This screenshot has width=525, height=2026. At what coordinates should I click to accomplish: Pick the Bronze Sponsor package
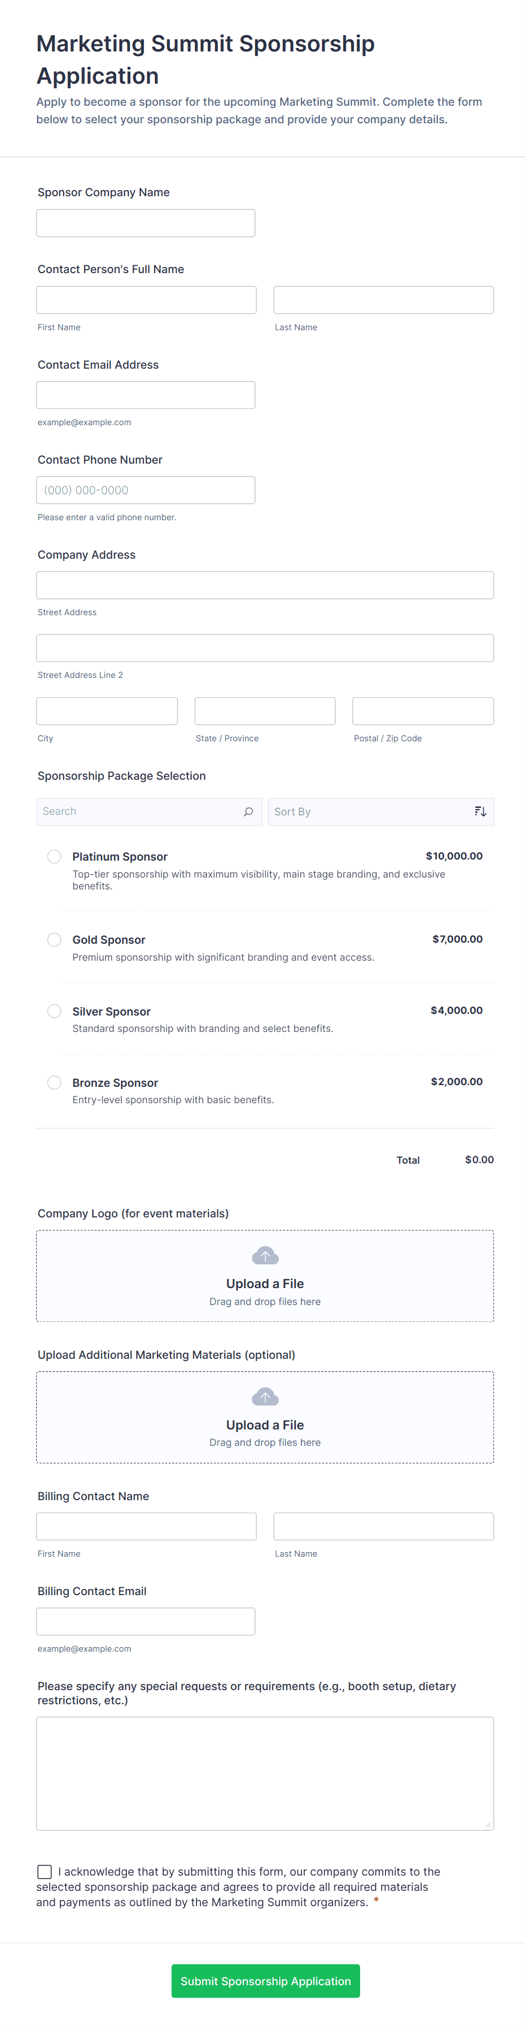pos(54,1082)
